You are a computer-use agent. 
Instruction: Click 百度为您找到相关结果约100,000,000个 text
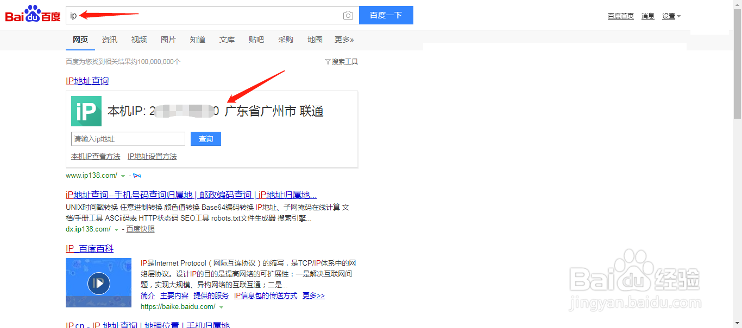coord(123,62)
